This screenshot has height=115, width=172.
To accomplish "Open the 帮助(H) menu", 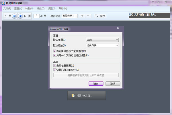I will 63,9.
